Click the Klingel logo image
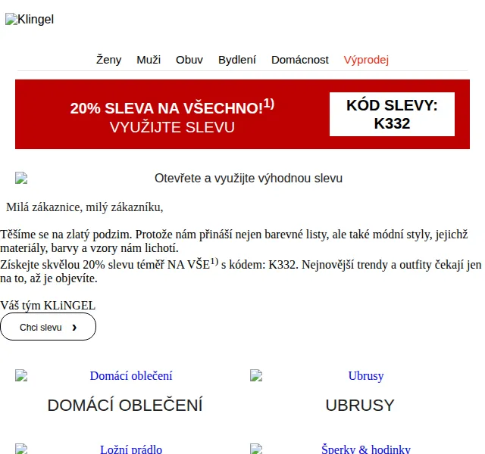This screenshot has height=454, width=485. pos(30,19)
